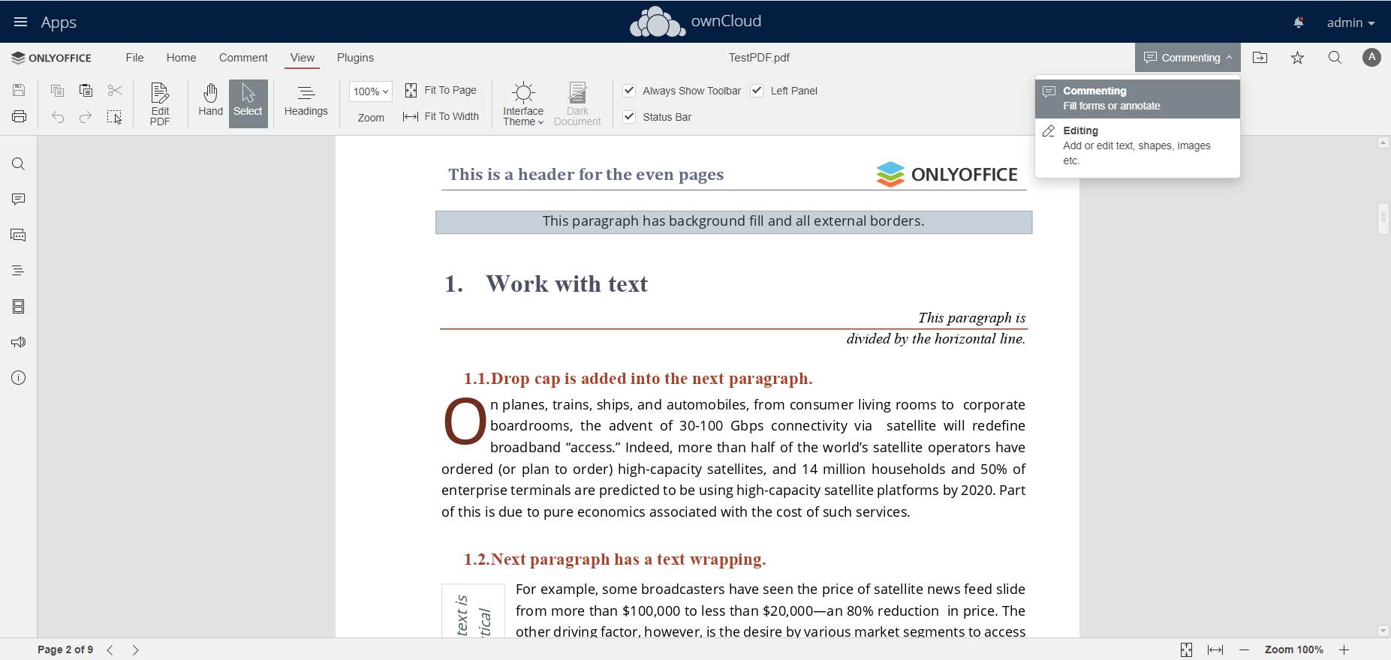The image size is (1391, 660).
Task: Click the vertical scrollbar thumb
Action: click(1383, 219)
